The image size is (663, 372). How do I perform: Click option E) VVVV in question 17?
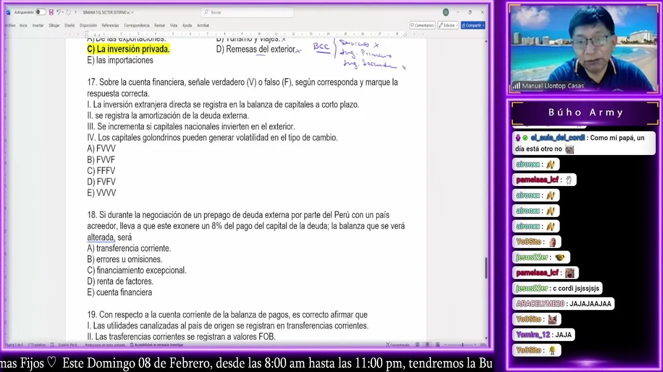tap(102, 193)
